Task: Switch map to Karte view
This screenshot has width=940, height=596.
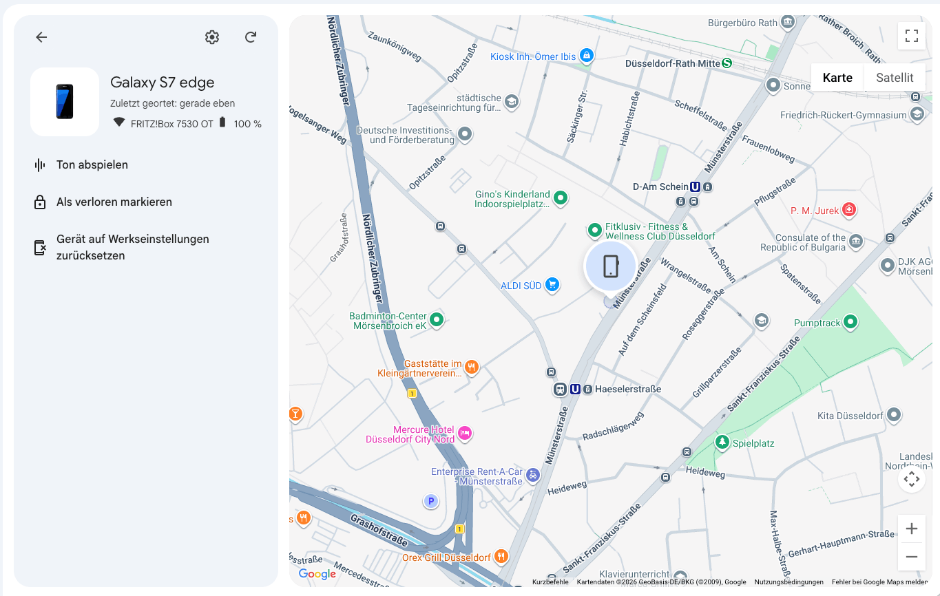Action: click(x=837, y=78)
